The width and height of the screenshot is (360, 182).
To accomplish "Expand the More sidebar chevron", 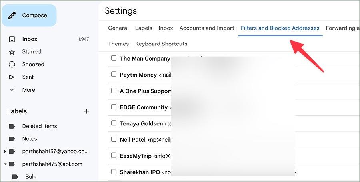I will coord(12,90).
